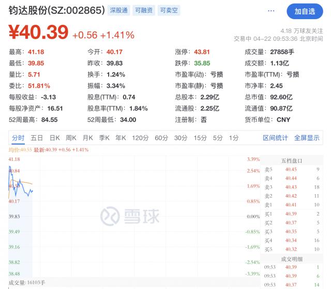Show the 年K chart tab
This screenshot has width=331, height=289.
tap(121, 138)
